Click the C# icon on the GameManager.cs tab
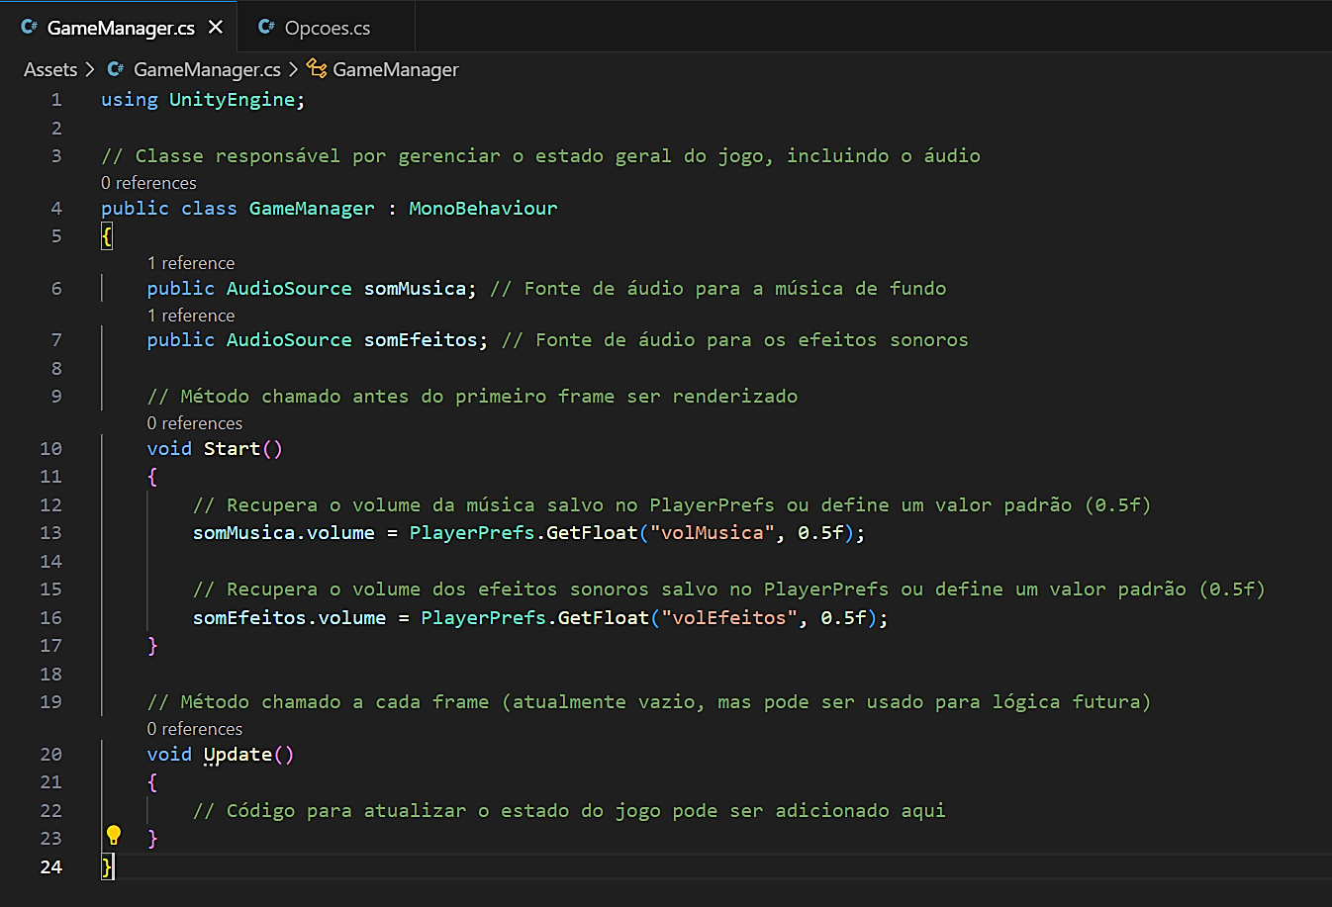 click(x=29, y=28)
